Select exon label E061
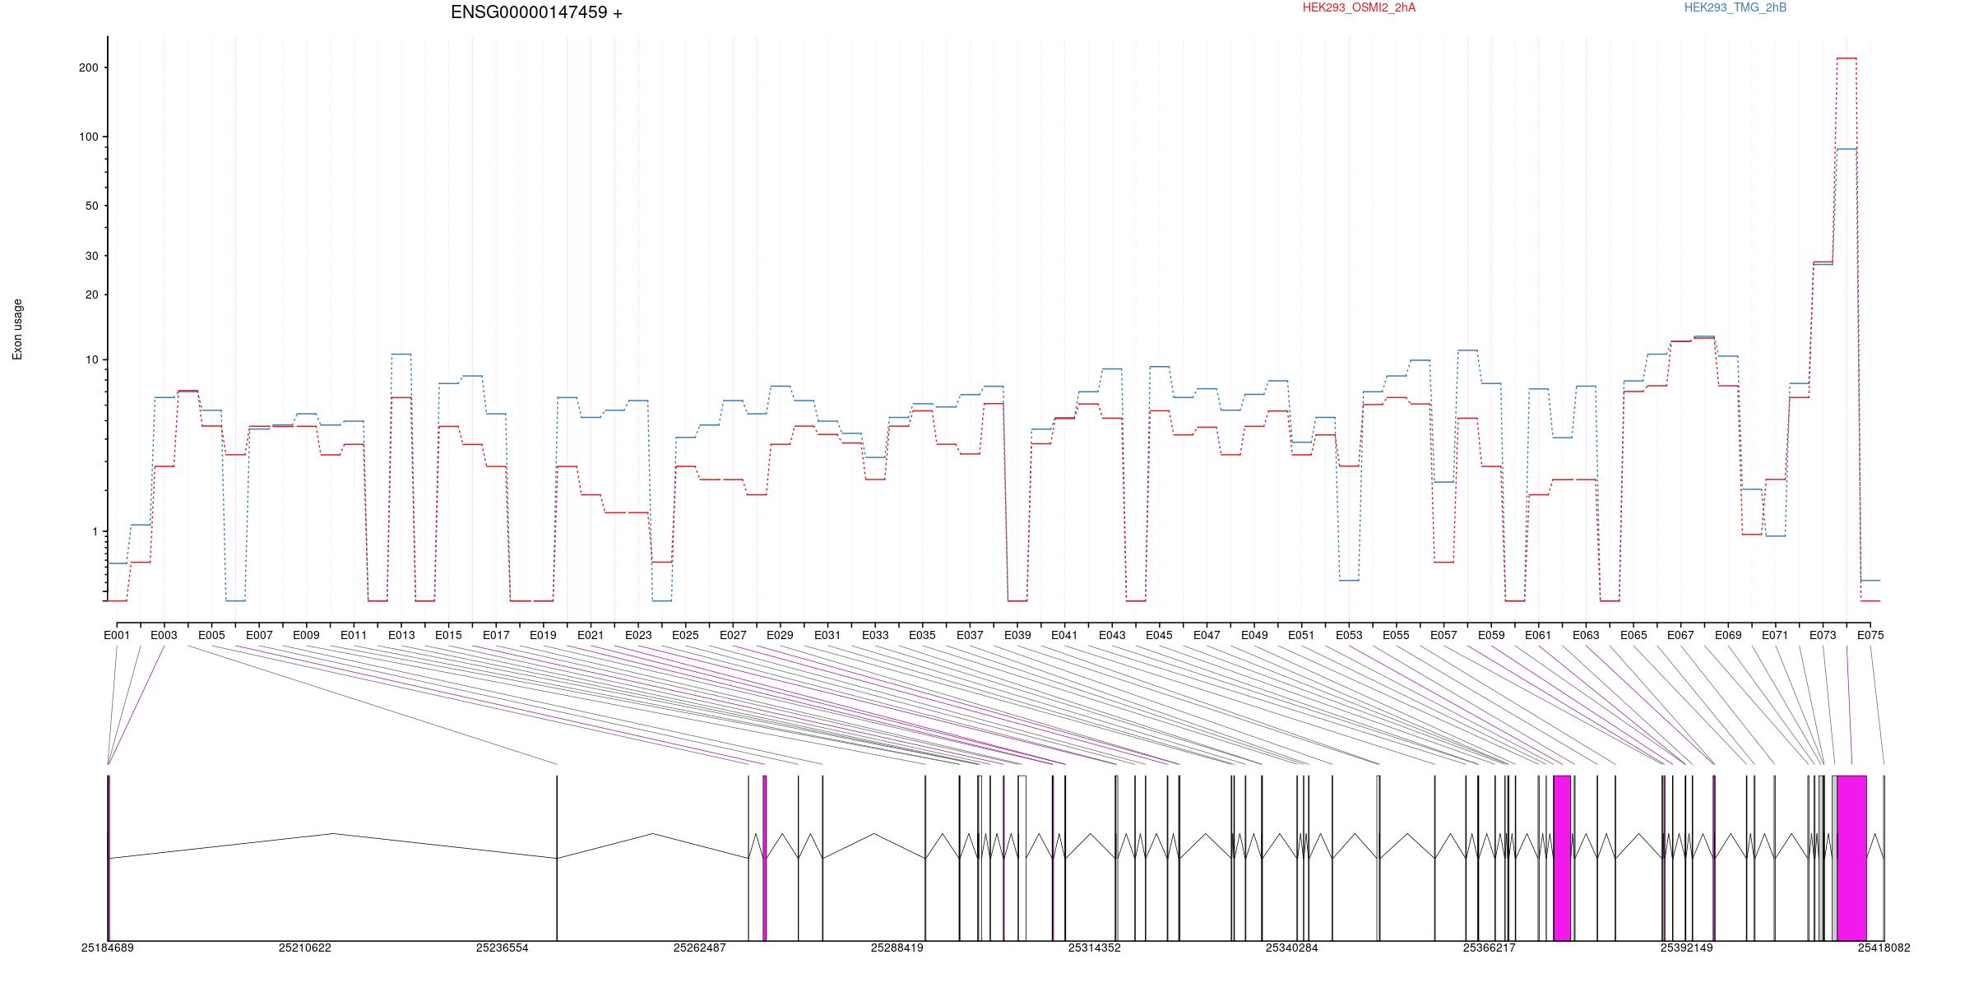The height and width of the screenshot is (987, 1974). pyautogui.click(x=1538, y=635)
